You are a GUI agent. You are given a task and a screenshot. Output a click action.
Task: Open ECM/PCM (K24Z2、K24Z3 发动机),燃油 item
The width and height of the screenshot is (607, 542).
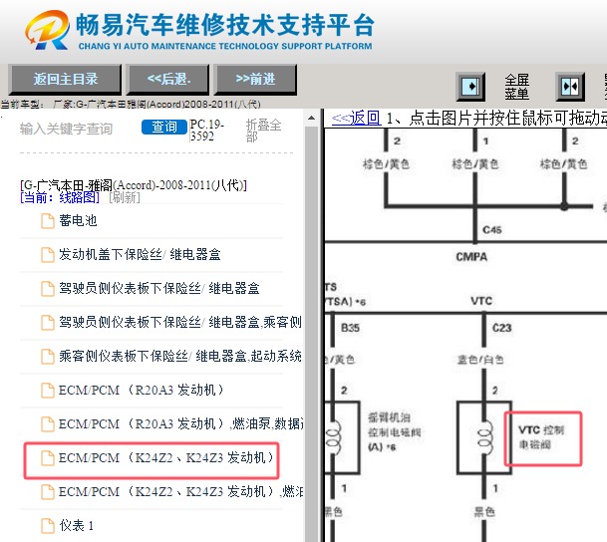pos(180,491)
